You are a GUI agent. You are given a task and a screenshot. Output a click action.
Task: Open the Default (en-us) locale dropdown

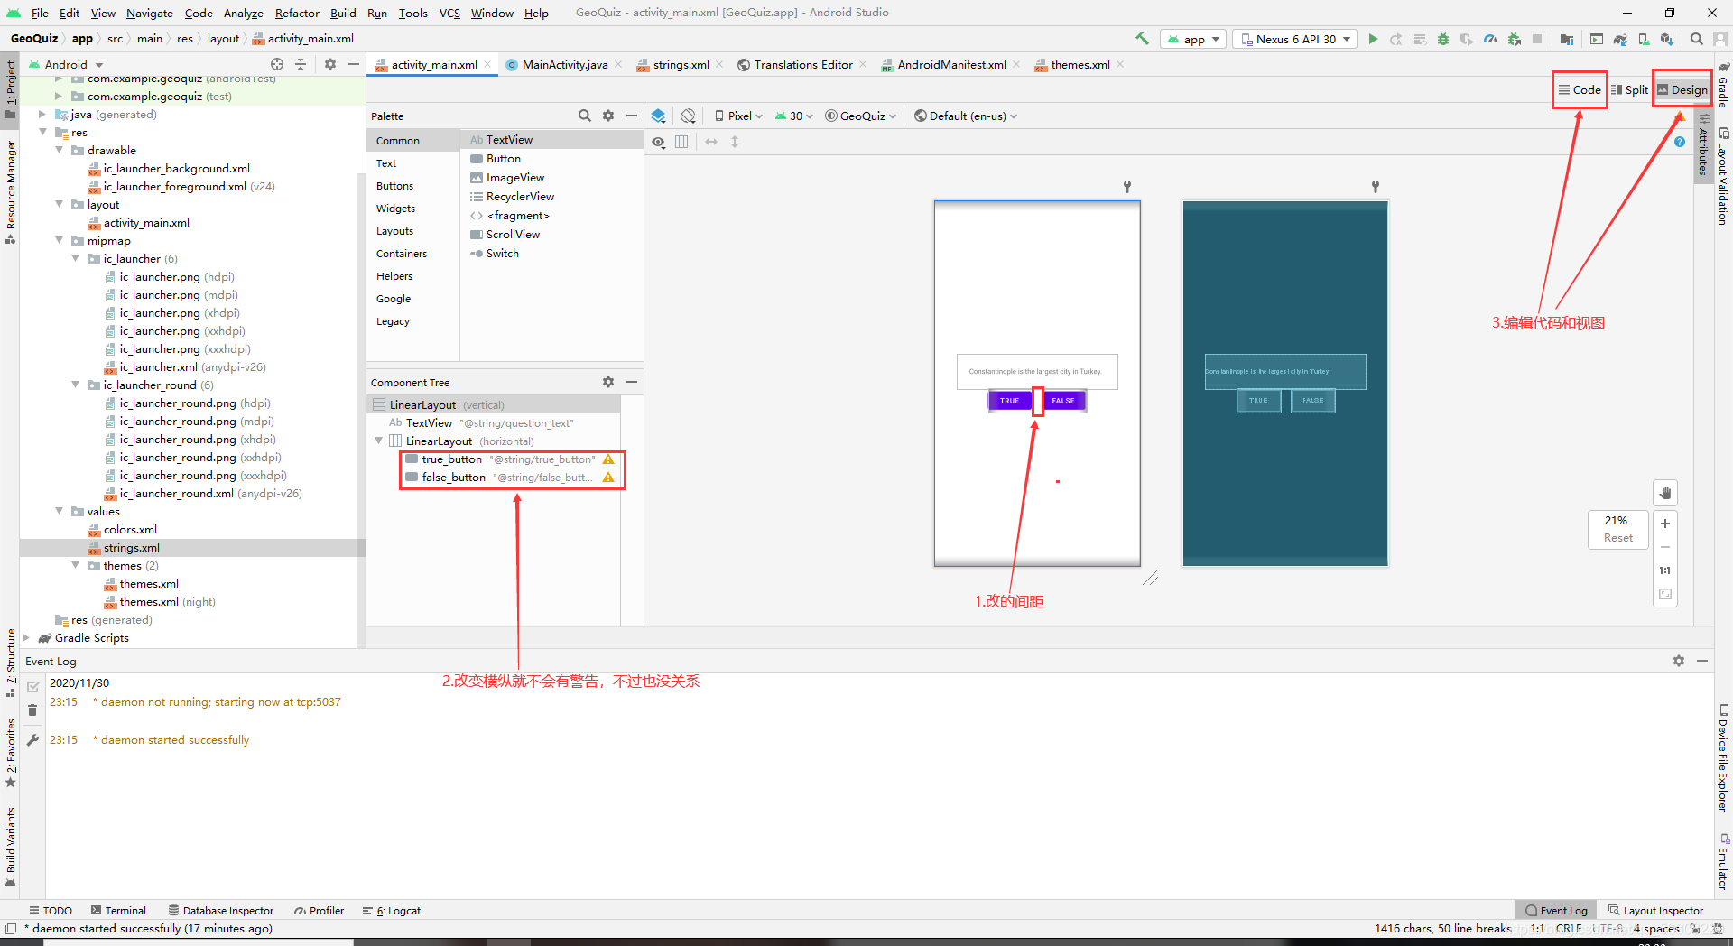click(966, 116)
